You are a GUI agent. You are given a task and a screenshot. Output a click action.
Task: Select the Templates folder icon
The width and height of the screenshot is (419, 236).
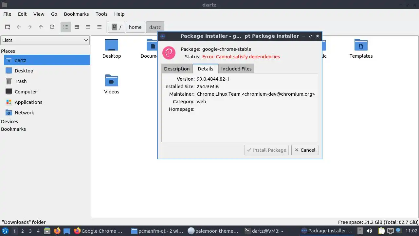(361, 49)
